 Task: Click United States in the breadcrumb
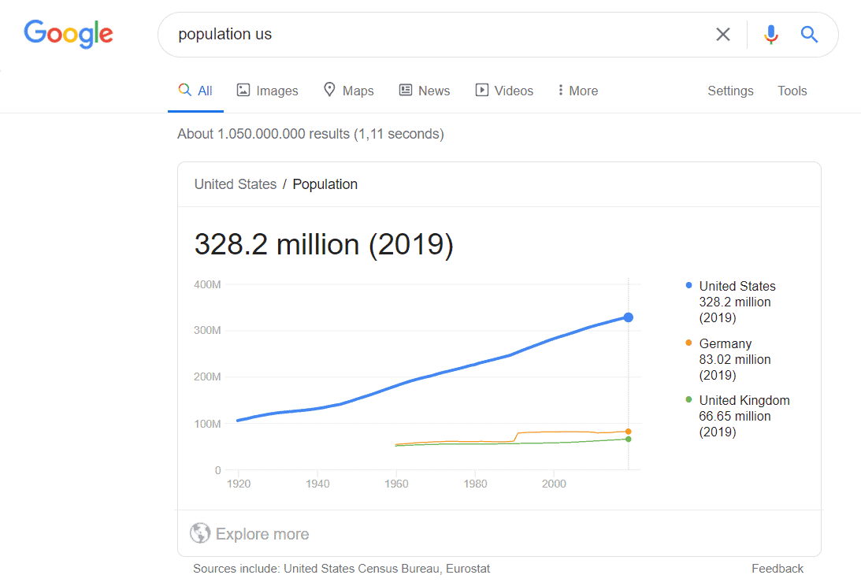(x=236, y=184)
